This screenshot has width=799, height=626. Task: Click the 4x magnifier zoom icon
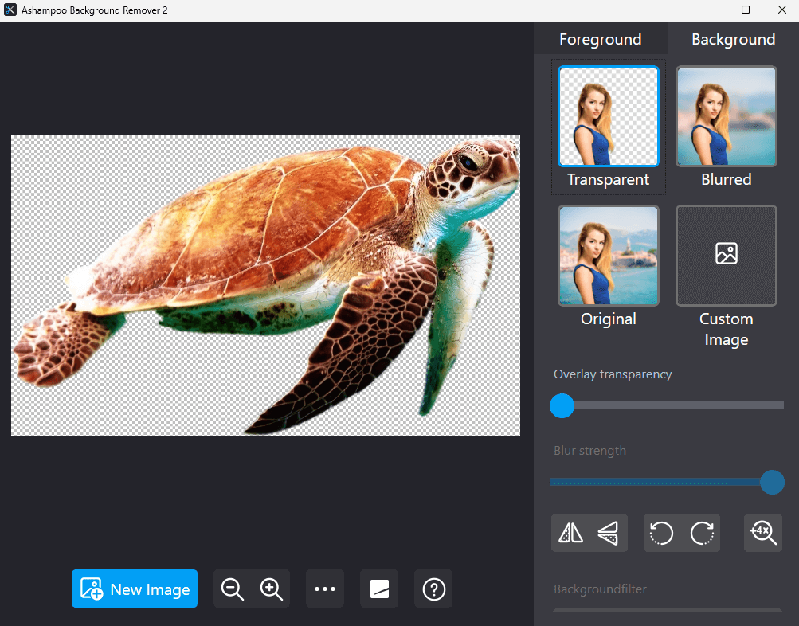click(763, 533)
